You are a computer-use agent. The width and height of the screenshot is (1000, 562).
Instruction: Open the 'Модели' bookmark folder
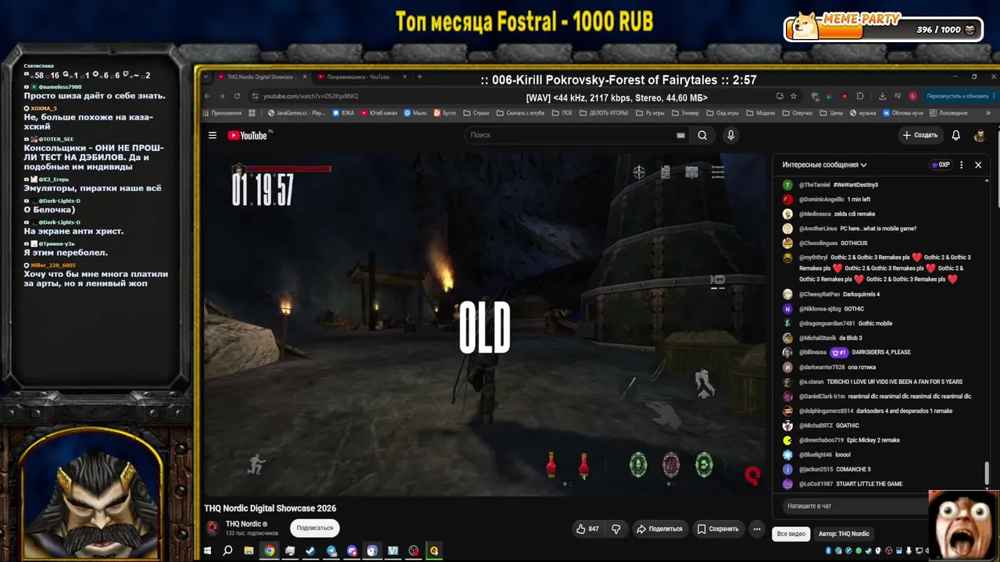click(761, 113)
